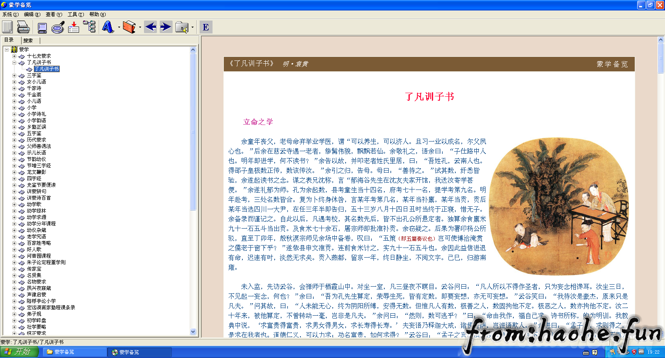This screenshot has height=358, width=665.
Task: Click the printer toolbar icon
Action: [x=23, y=27]
